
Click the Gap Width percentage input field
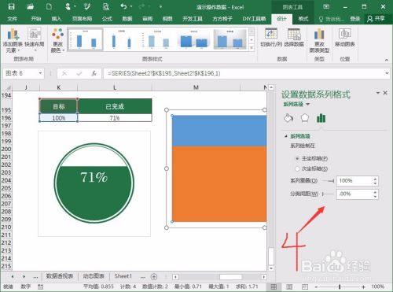point(354,194)
